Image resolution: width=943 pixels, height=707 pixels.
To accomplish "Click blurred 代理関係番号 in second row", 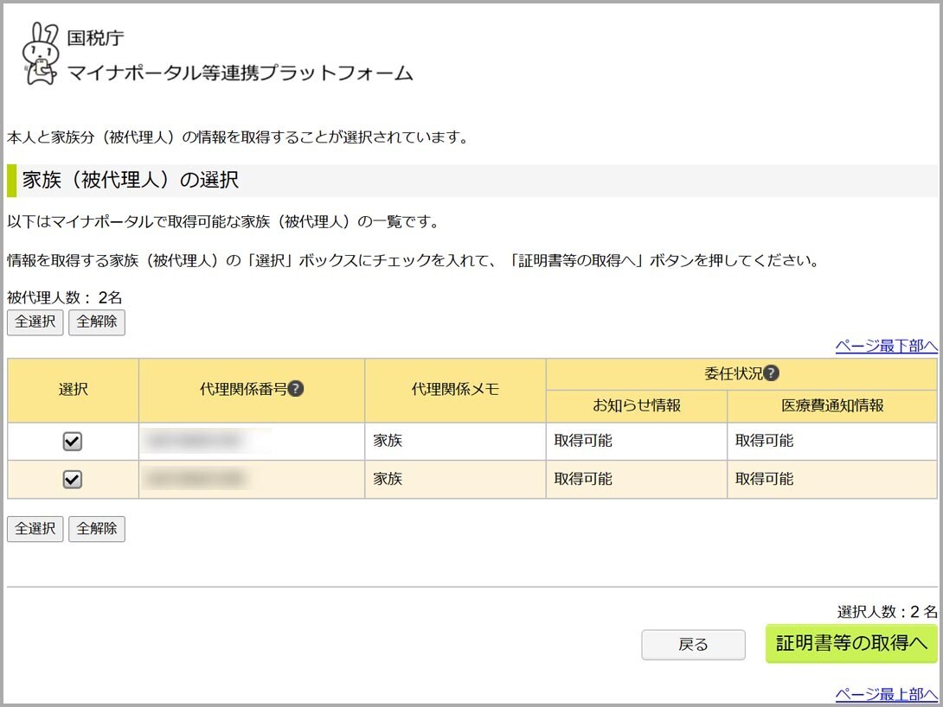I will tap(196, 479).
